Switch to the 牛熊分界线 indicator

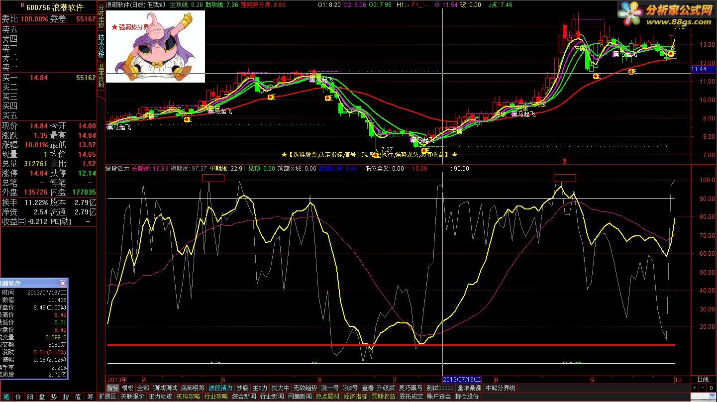point(500,388)
